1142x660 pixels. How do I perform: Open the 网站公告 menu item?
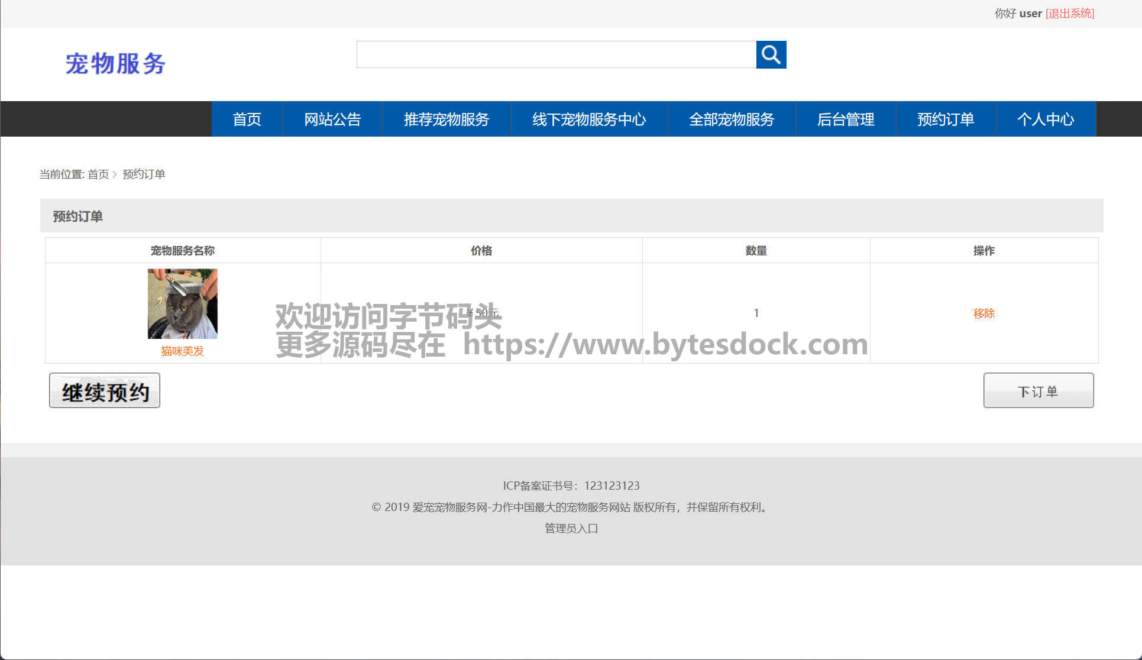pos(332,119)
